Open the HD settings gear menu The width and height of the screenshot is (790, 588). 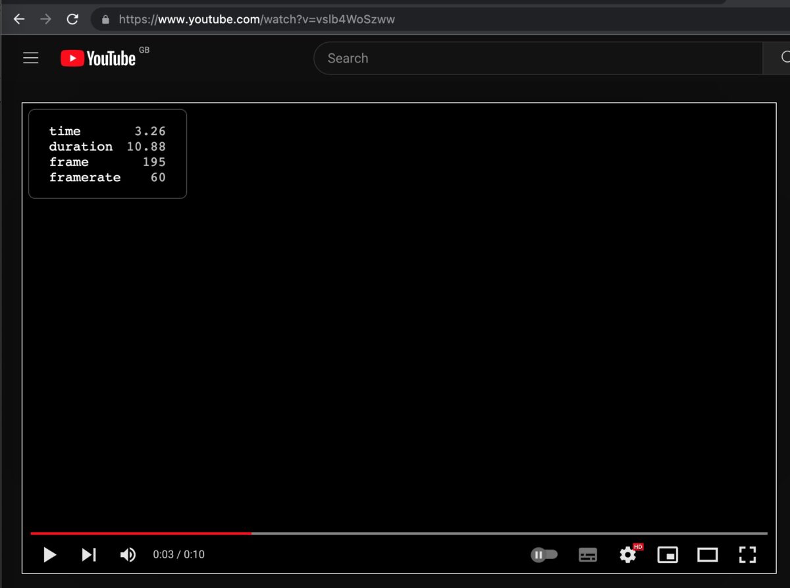point(629,554)
